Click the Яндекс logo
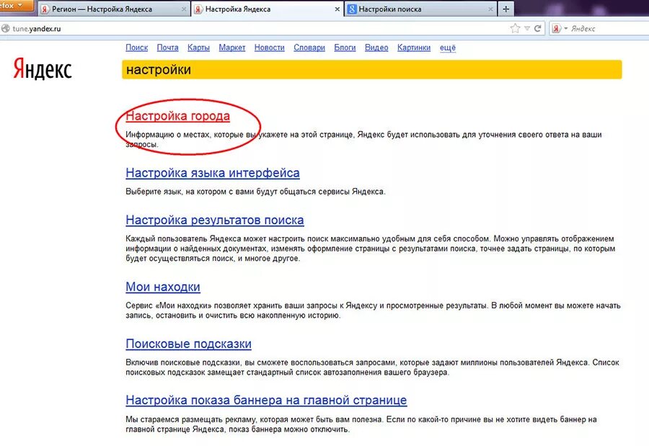 [x=43, y=68]
